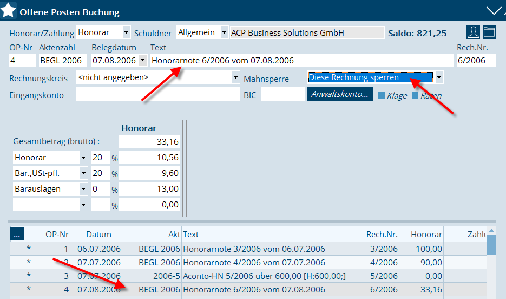Click the Anwaltskonto... button
Screen dimensions: 506x299
click(340, 94)
